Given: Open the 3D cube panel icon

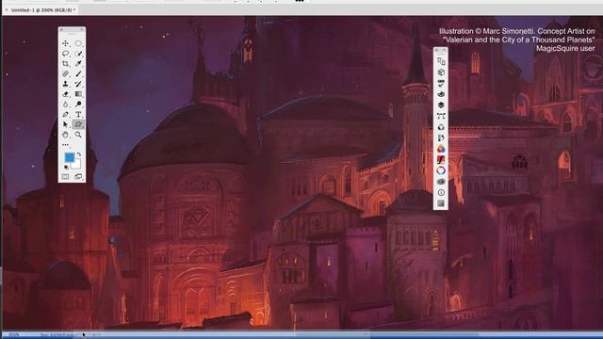Looking at the screenshot, I should pyautogui.click(x=441, y=73).
